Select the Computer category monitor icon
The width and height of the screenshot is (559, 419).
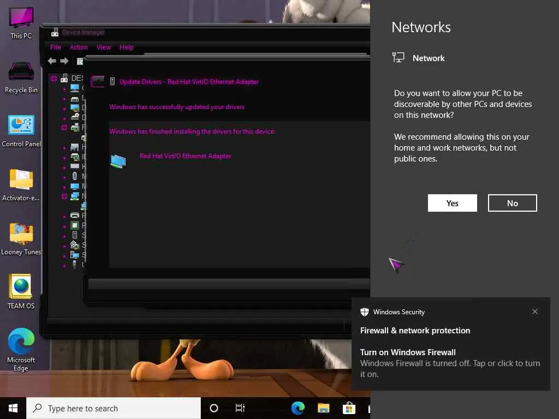point(74,88)
